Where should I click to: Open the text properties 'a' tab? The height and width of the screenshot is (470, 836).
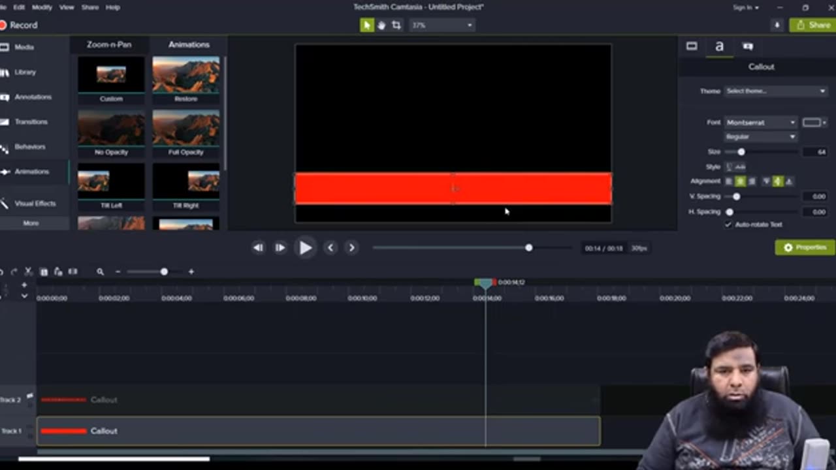pos(719,46)
